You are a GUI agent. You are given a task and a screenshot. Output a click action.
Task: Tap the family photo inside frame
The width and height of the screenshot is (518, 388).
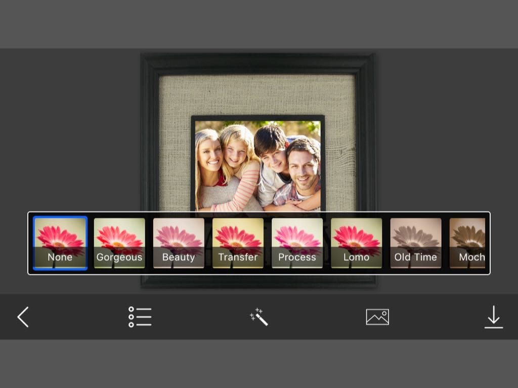[257, 166]
